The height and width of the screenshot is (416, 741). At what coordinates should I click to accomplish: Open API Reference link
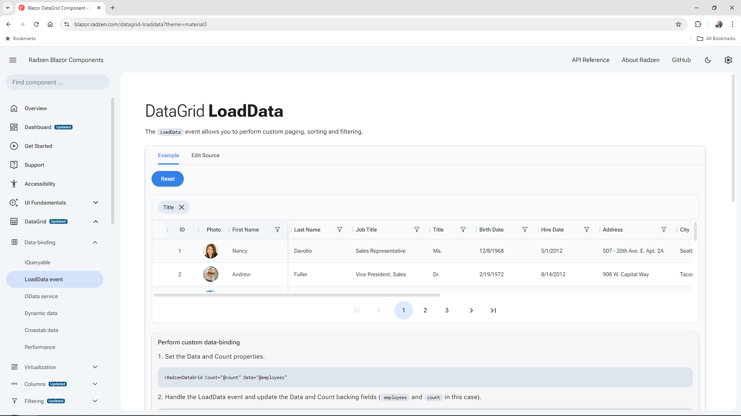click(x=590, y=60)
